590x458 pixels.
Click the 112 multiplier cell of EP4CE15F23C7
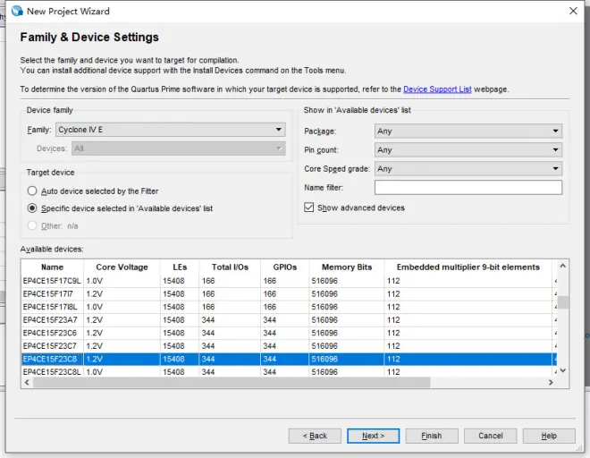[x=468, y=346]
